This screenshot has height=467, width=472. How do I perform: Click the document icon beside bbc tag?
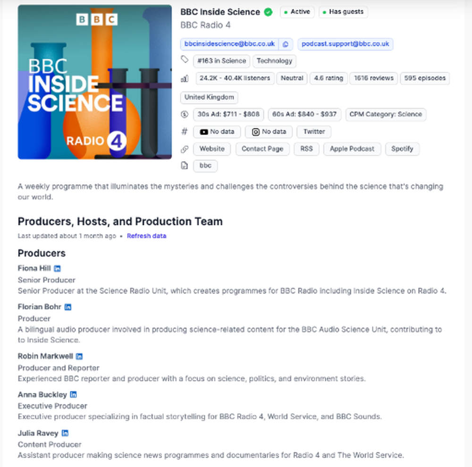coord(184,166)
